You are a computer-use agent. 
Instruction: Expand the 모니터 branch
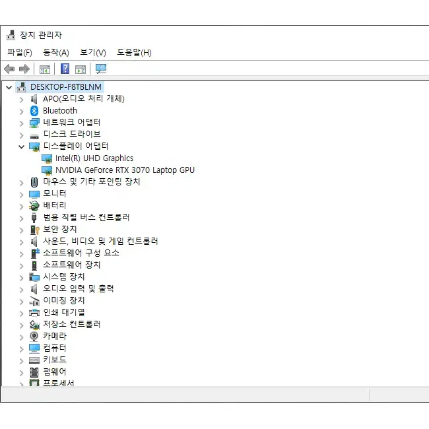22,195
